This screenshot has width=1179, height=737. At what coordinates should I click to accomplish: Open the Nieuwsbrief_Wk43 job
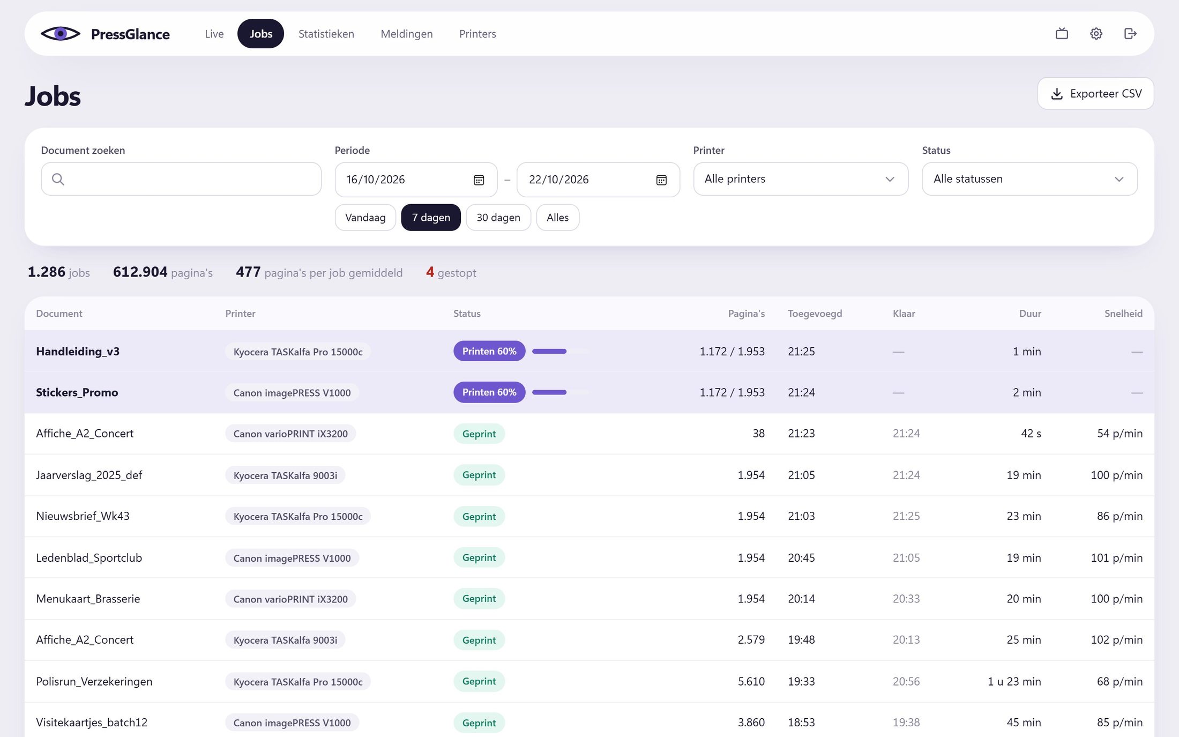point(589,516)
